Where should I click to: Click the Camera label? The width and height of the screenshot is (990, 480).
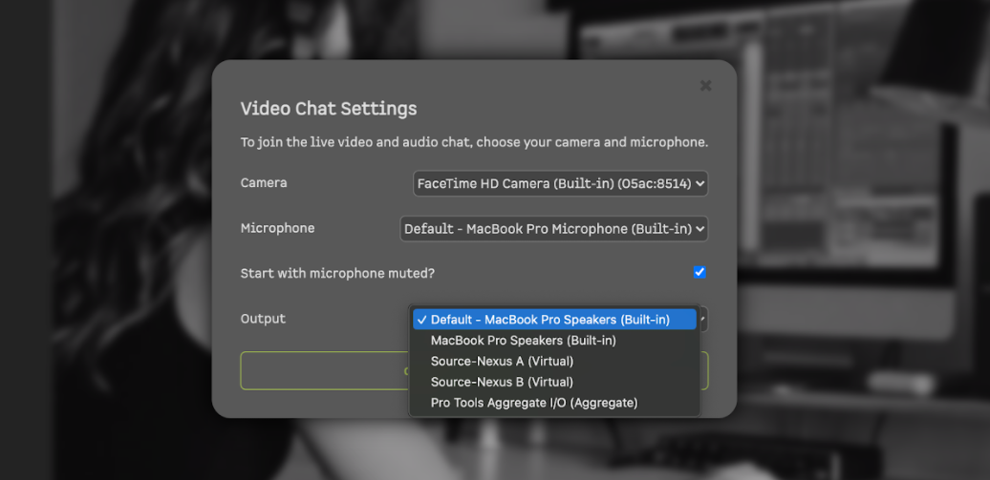click(x=264, y=183)
